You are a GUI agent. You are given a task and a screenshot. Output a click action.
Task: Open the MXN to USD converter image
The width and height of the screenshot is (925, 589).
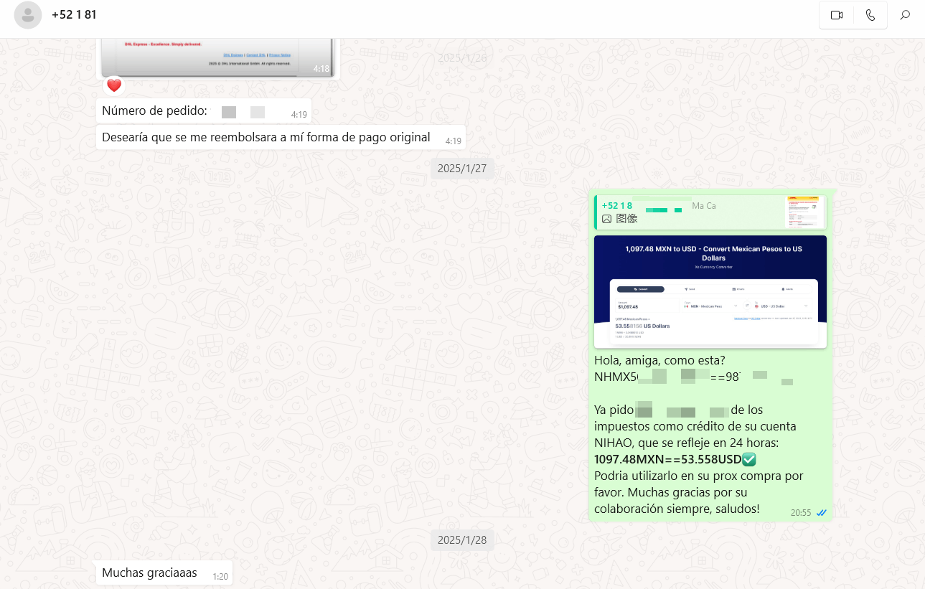click(x=710, y=292)
